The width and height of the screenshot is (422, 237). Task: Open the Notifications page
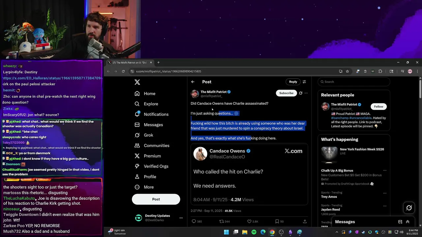tap(152, 114)
